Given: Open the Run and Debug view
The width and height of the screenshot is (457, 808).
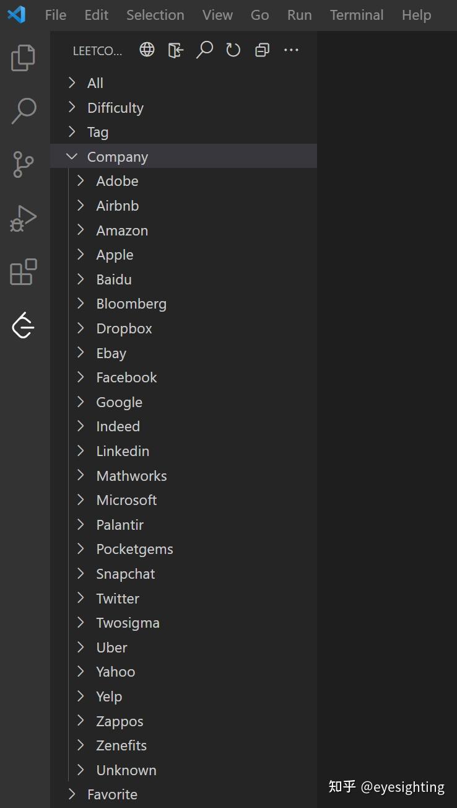Looking at the screenshot, I should pos(22,217).
